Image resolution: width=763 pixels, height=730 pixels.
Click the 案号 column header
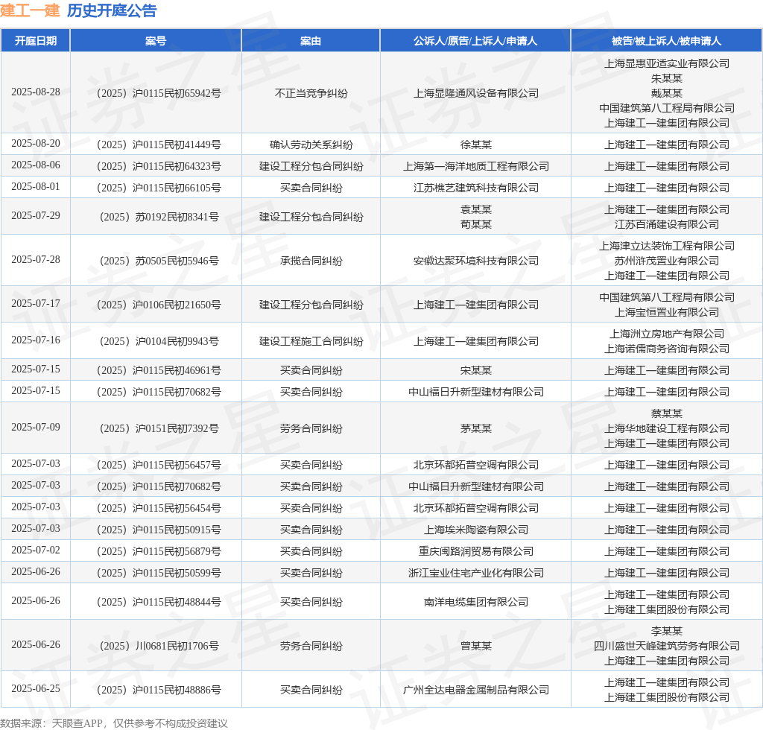(x=156, y=41)
